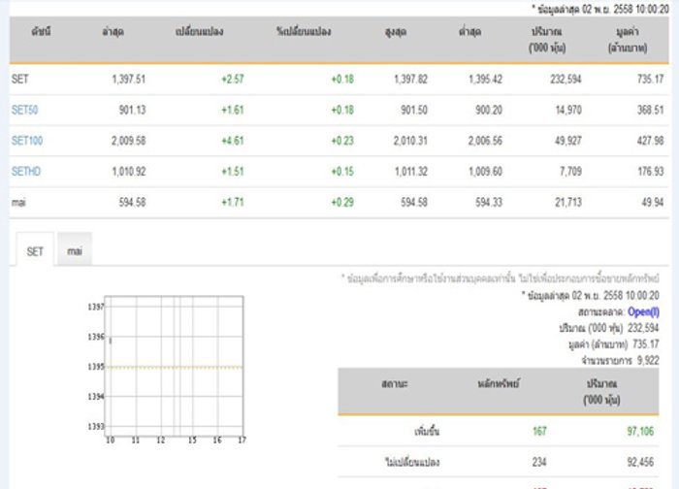The image size is (679, 489).
Task: Click unchanged securities count 234
Action: click(539, 462)
